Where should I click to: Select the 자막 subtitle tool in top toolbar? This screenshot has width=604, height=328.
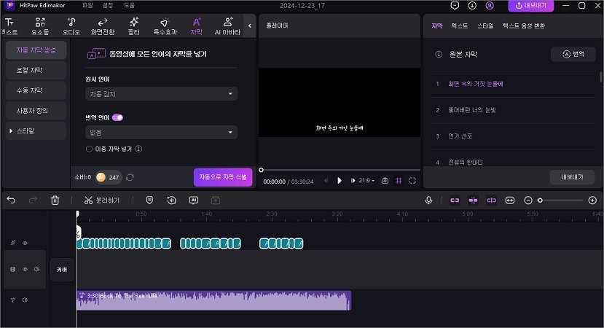[197, 26]
